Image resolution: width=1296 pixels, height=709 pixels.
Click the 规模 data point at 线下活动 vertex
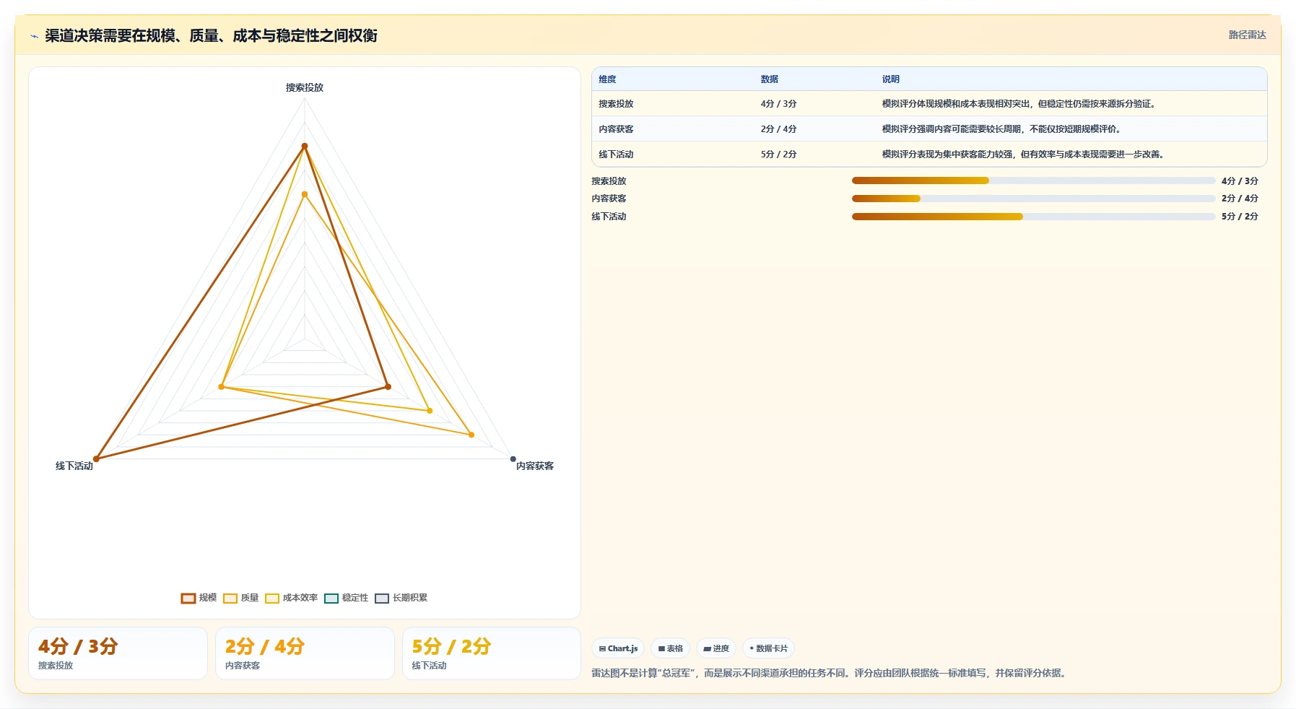(97, 458)
